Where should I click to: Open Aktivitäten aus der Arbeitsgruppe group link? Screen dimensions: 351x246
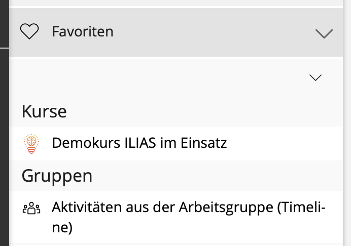188,208
